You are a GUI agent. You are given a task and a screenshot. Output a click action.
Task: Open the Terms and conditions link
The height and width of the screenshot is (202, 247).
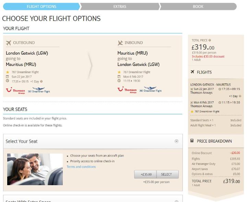[81, 167]
